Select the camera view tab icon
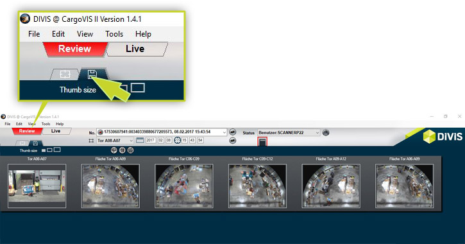Image resolution: width=465 pixels, height=244 pixels. 22,143
